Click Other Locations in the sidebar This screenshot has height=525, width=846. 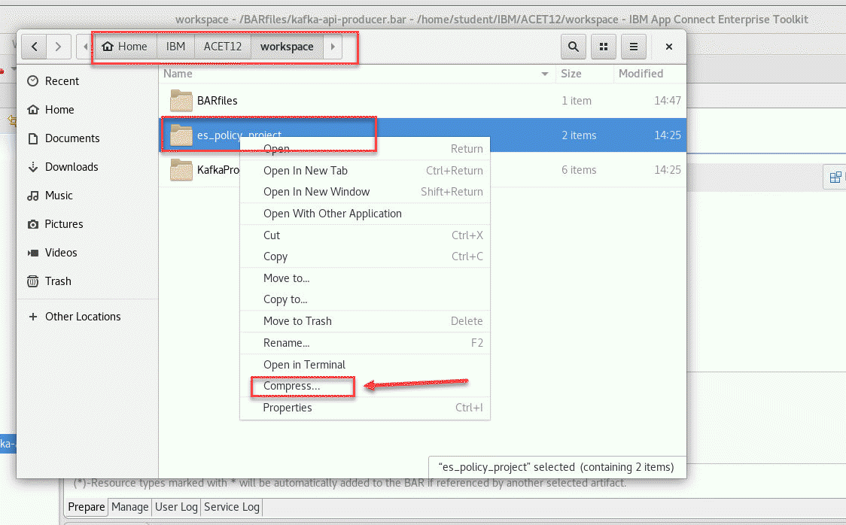pyautogui.click(x=83, y=317)
